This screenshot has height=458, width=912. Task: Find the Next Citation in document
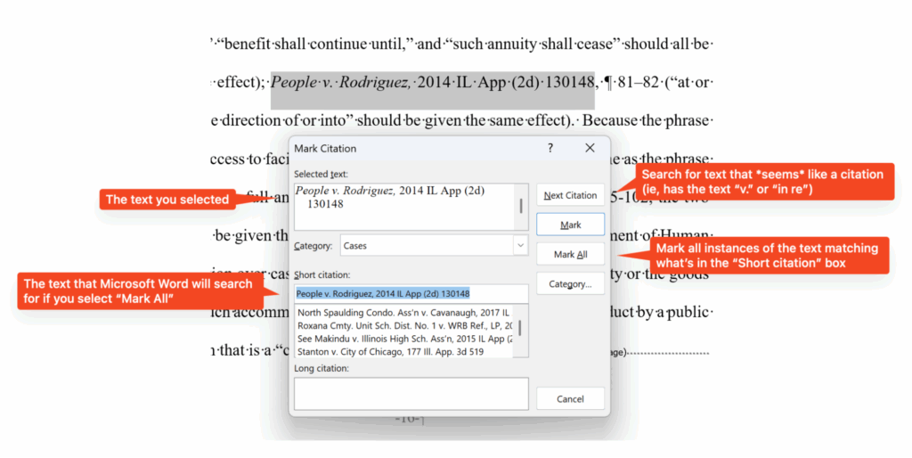point(570,195)
